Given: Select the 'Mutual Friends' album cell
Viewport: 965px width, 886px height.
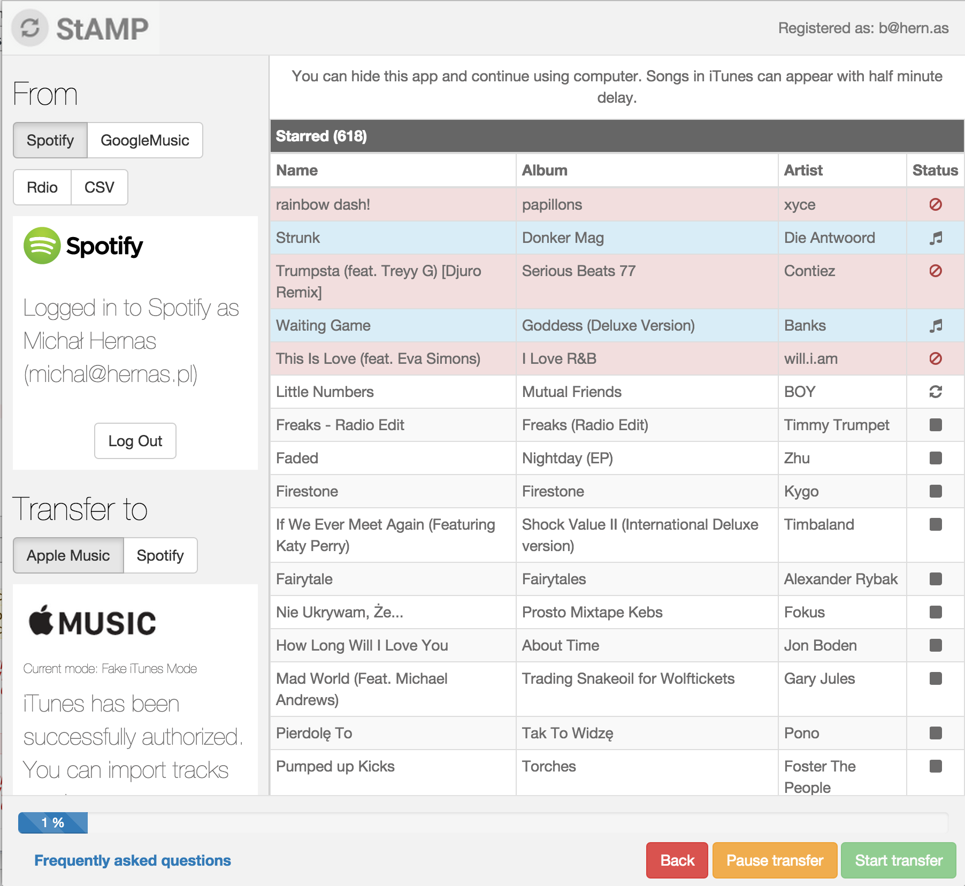Looking at the screenshot, I should tap(647, 392).
